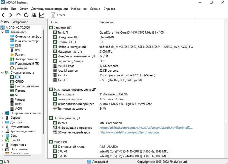Expand the Мультимедиа node arrow

click(2, 127)
